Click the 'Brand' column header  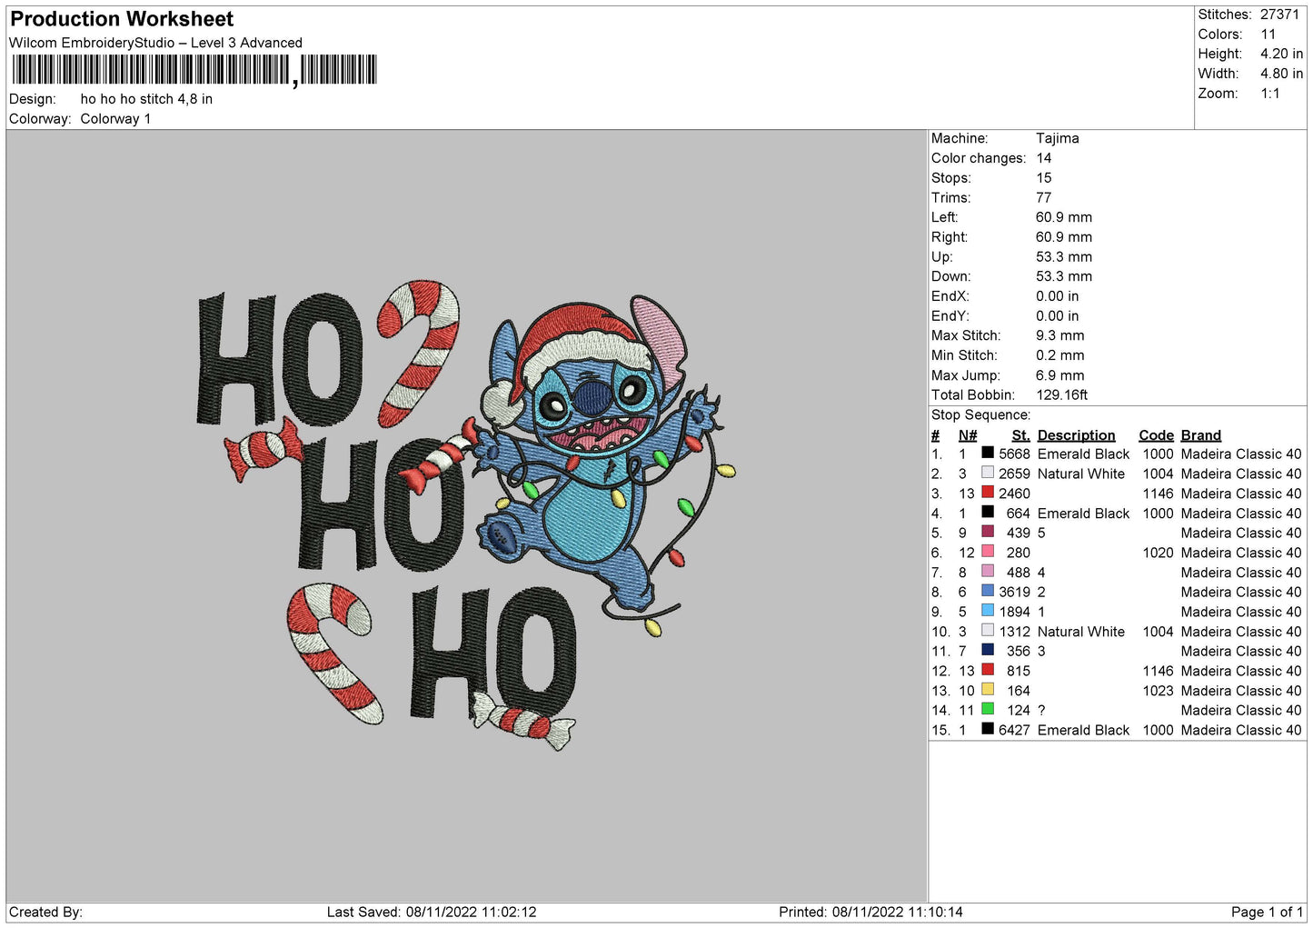click(1201, 435)
